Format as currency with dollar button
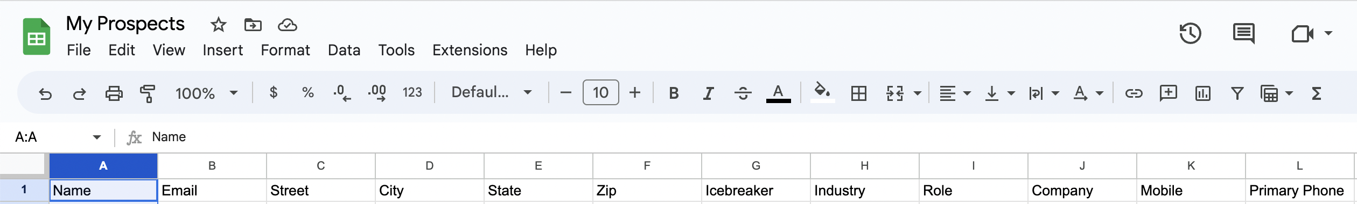Screen dimensions: 1357x204 (x=274, y=92)
